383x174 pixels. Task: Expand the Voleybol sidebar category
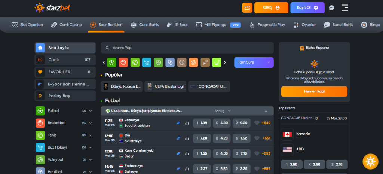click(x=91, y=159)
